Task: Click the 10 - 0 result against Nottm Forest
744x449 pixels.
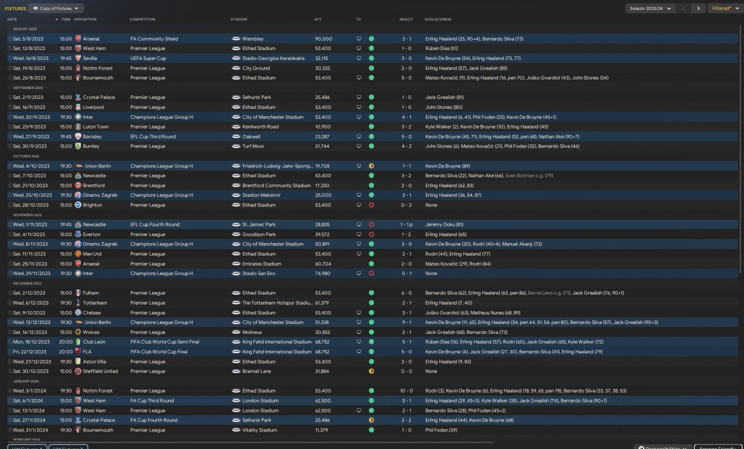Action: pos(406,391)
